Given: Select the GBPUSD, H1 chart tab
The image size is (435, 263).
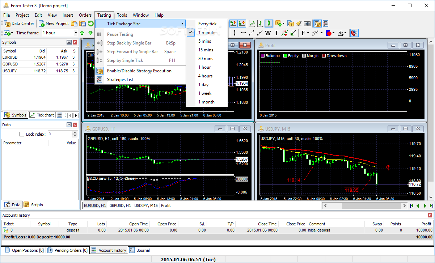Looking at the screenshot, I should click(120, 205).
